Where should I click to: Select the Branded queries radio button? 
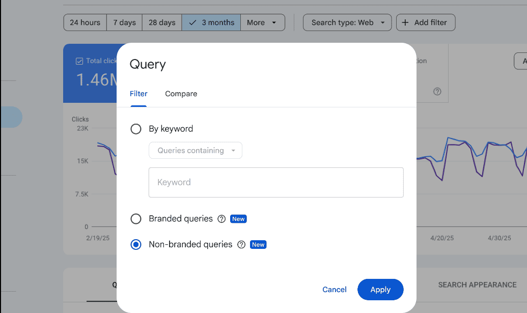tap(136, 219)
